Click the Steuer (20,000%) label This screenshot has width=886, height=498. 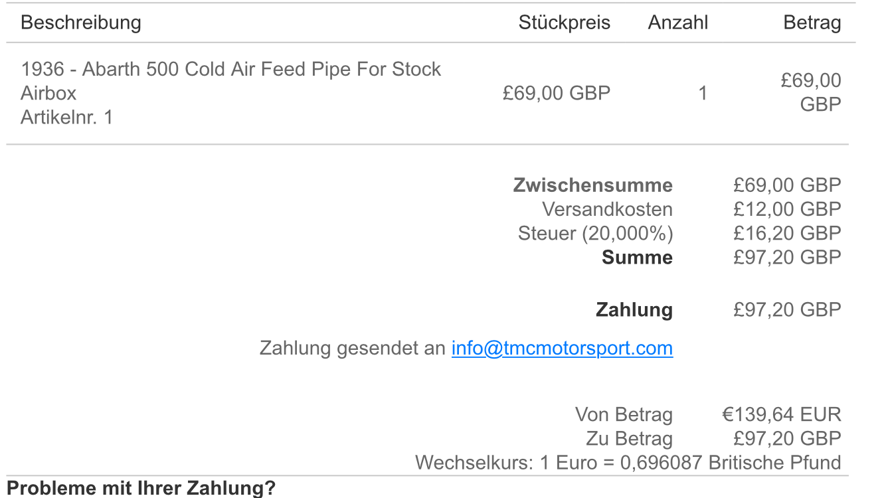[595, 233]
